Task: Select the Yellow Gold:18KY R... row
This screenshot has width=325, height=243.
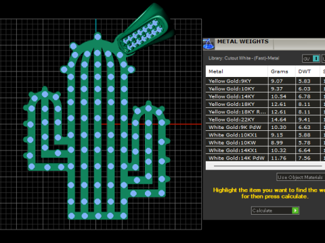Action: coord(265,112)
